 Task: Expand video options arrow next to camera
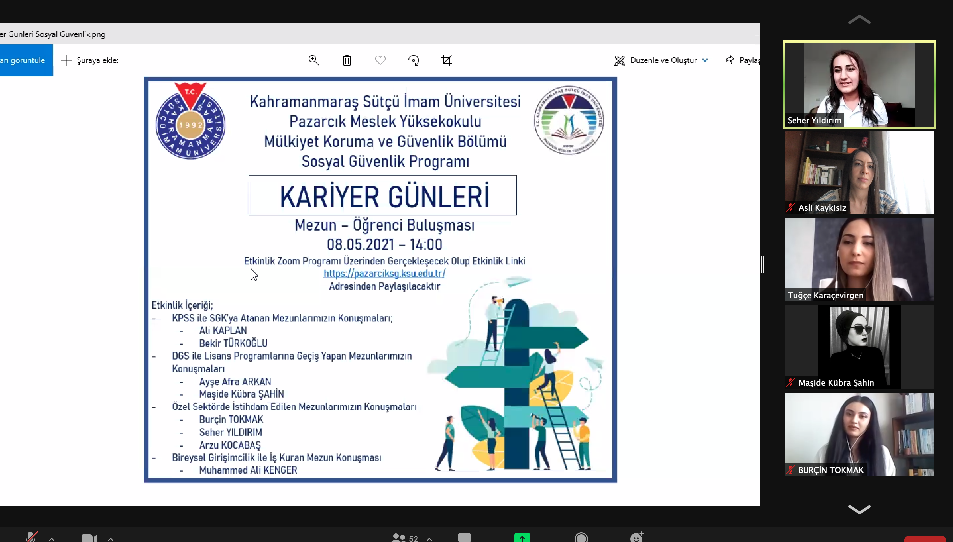point(111,538)
